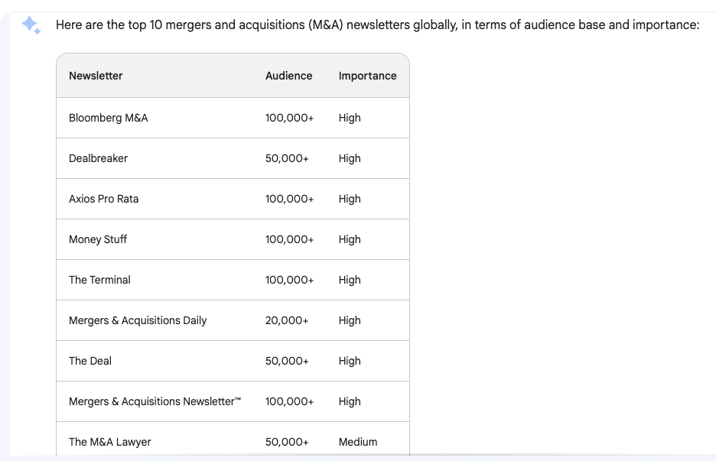Viewport: 716px width, 461px height.
Task: Click The Deal cell
Action: coord(90,361)
